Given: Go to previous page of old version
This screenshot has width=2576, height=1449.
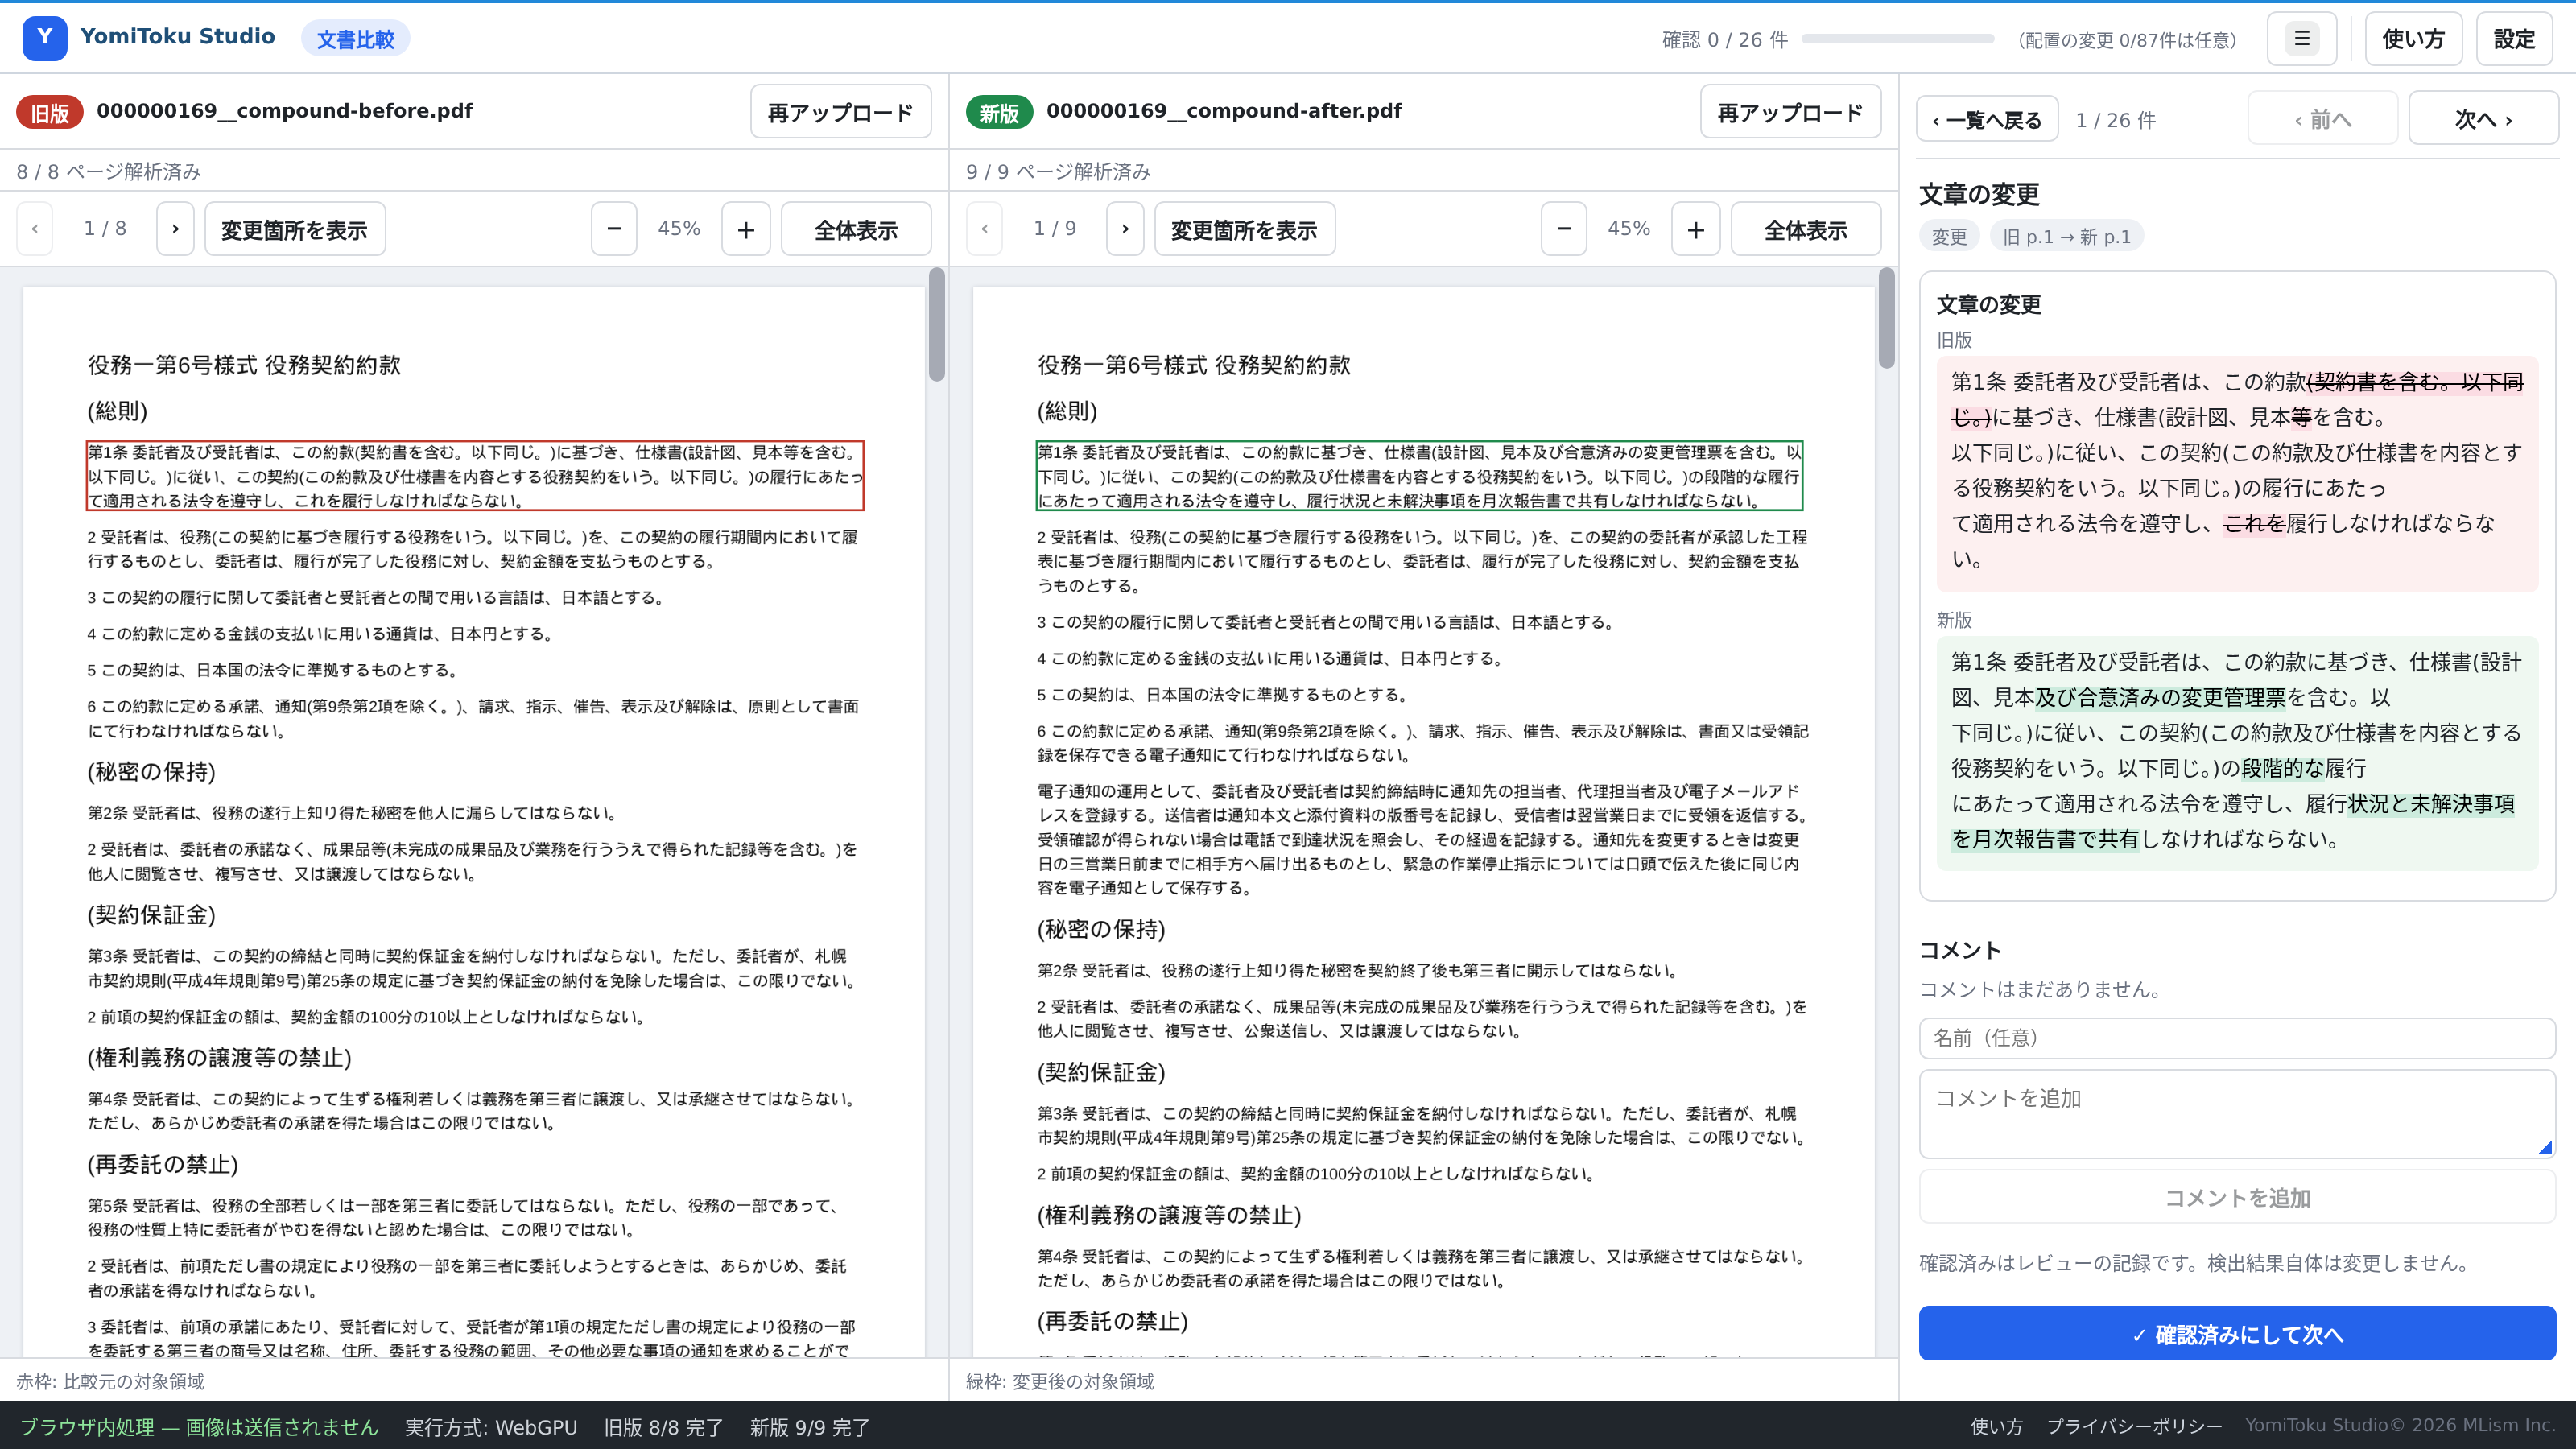Looking at the screenshot, I should pyautogui.click(x=35, y=229).
